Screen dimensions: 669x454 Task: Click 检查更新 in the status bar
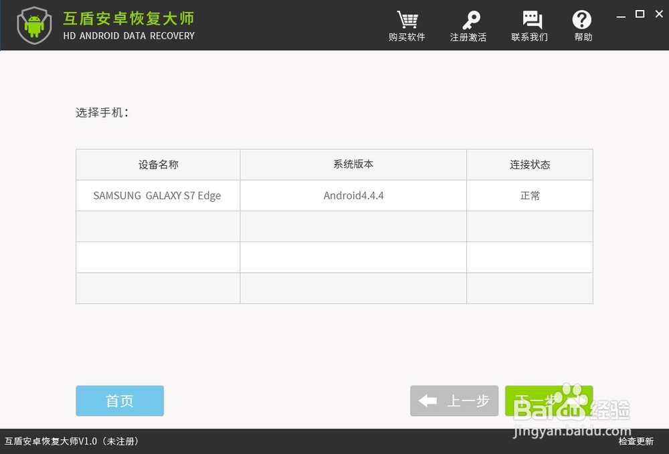coord(636,441)
